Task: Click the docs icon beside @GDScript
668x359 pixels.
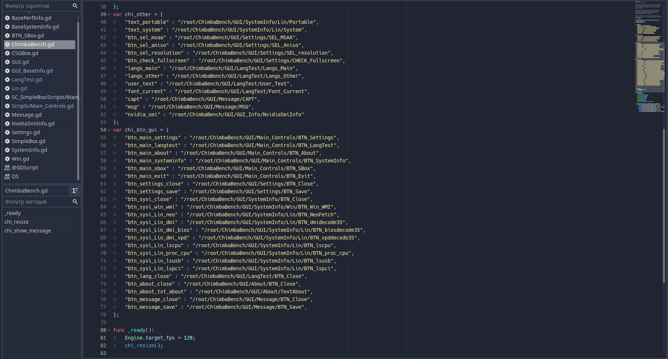Action: (x=7, y=168)
